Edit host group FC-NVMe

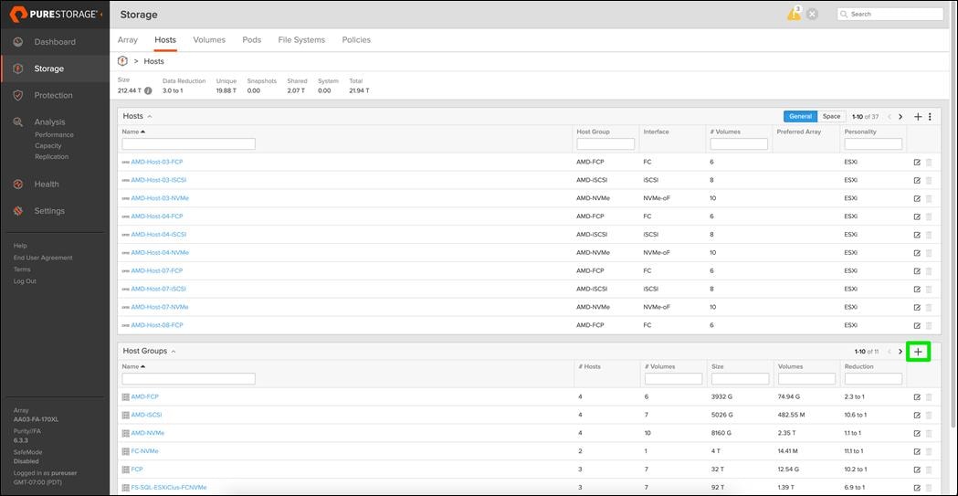click(917, 451)
